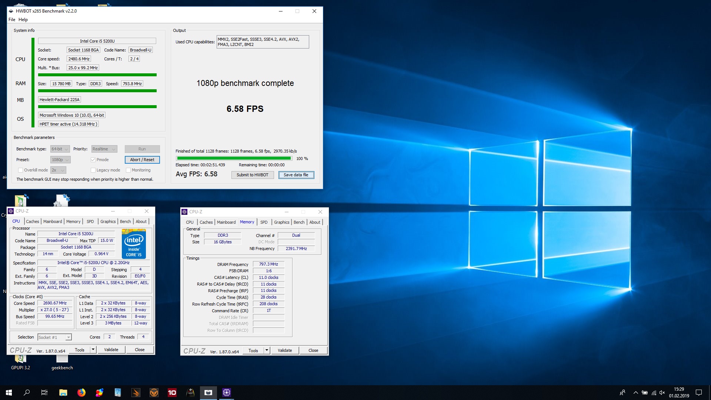Click the Save data file button
Image resolution: width=711 pixels, height=400 pixels.
(x=296, y=175)
